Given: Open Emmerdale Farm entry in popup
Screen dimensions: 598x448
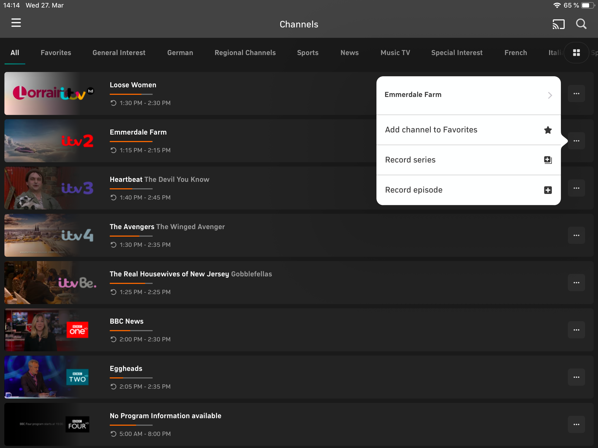Looking at the screenshot, I should click(468, 95).
